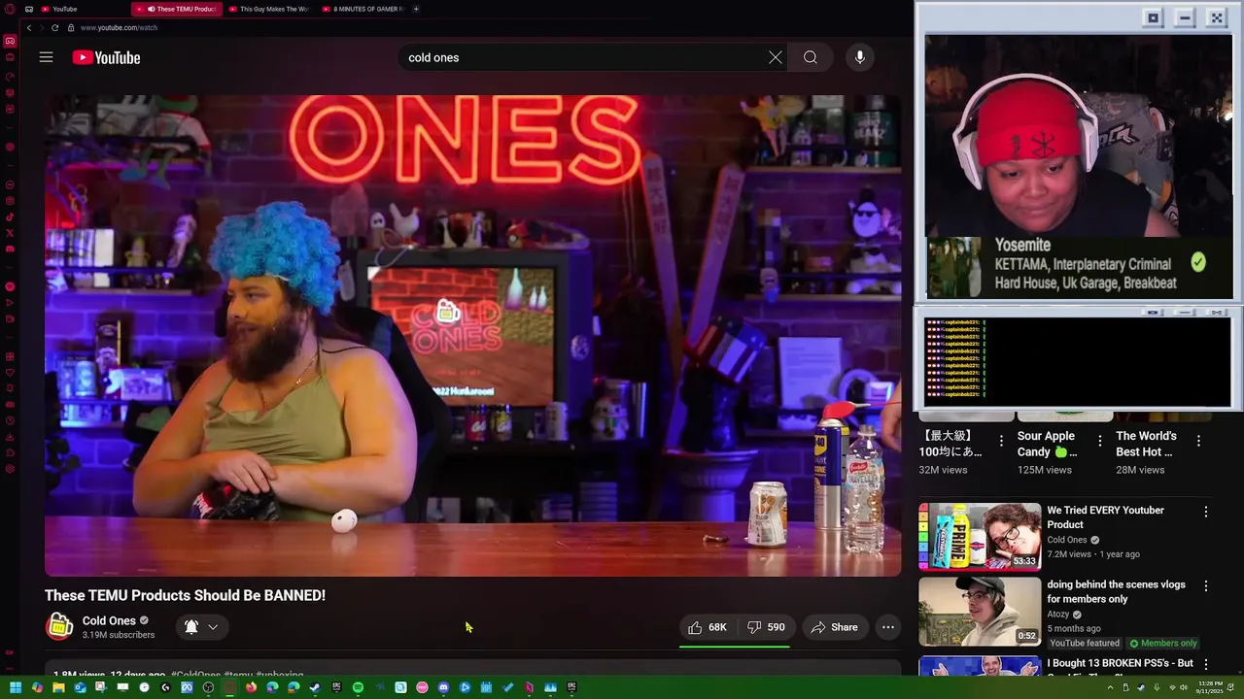Clear the 'cold ones' search text

pyautogui.click(x=776, y=57)
